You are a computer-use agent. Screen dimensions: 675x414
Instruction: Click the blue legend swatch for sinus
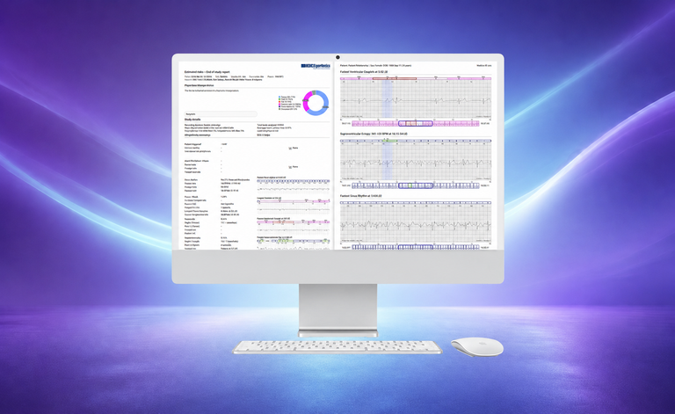(279, 97)
